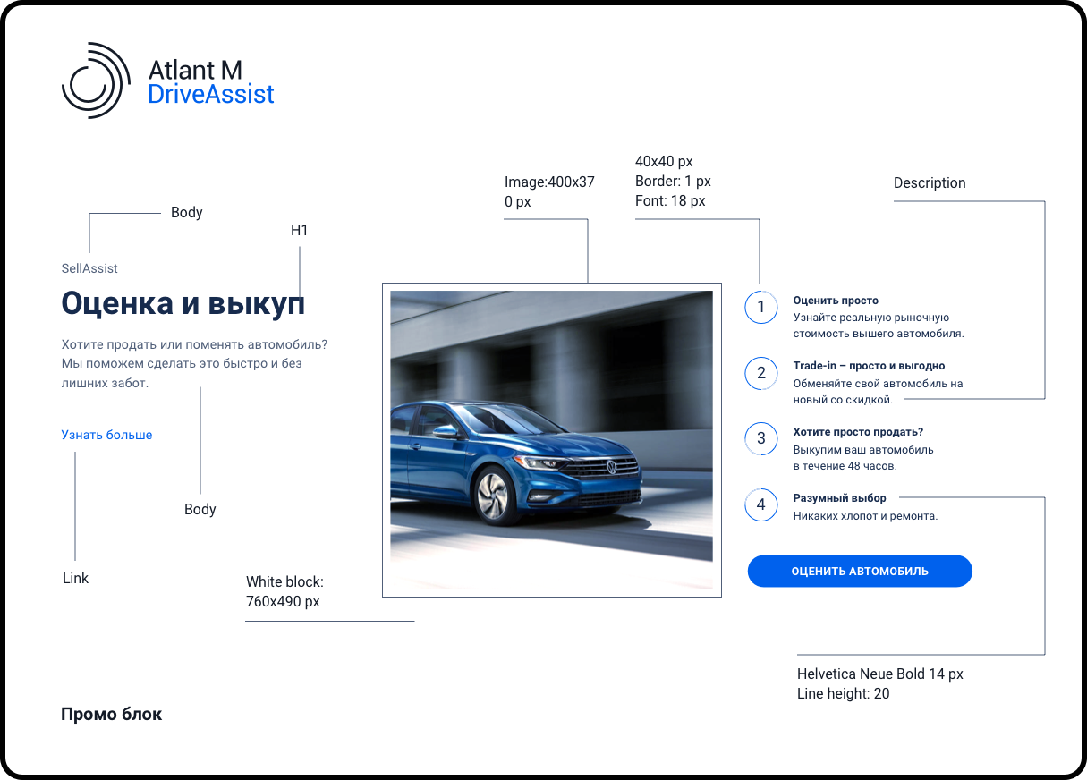
Task: Click the blue Volkswagen car image
Action: coord(551,440)
